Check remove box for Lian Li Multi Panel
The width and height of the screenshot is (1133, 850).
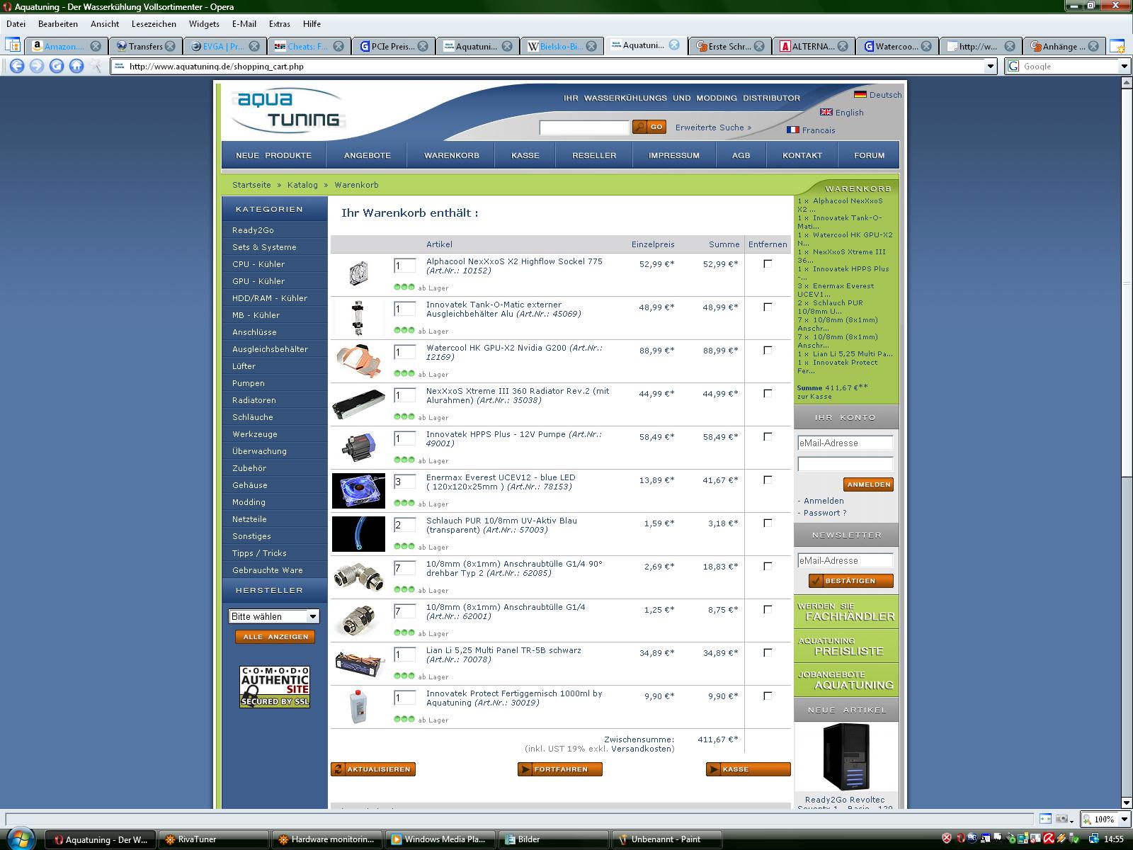pos(768,652)
